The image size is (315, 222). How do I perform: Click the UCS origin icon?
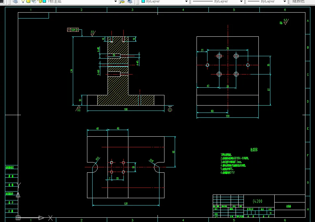[18, 218]
